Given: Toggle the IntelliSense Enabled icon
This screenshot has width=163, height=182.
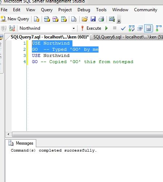Looking at the screenshot, I should (x=148, y=28).
